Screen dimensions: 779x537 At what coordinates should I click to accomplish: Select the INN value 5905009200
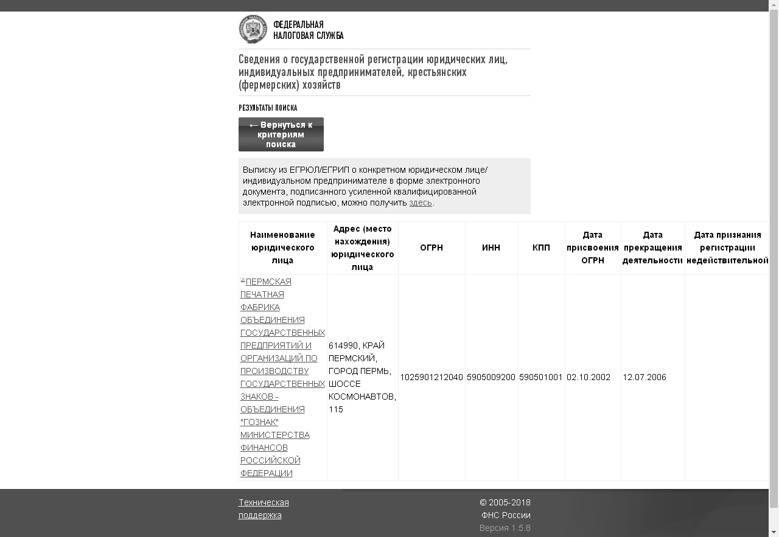491,377
